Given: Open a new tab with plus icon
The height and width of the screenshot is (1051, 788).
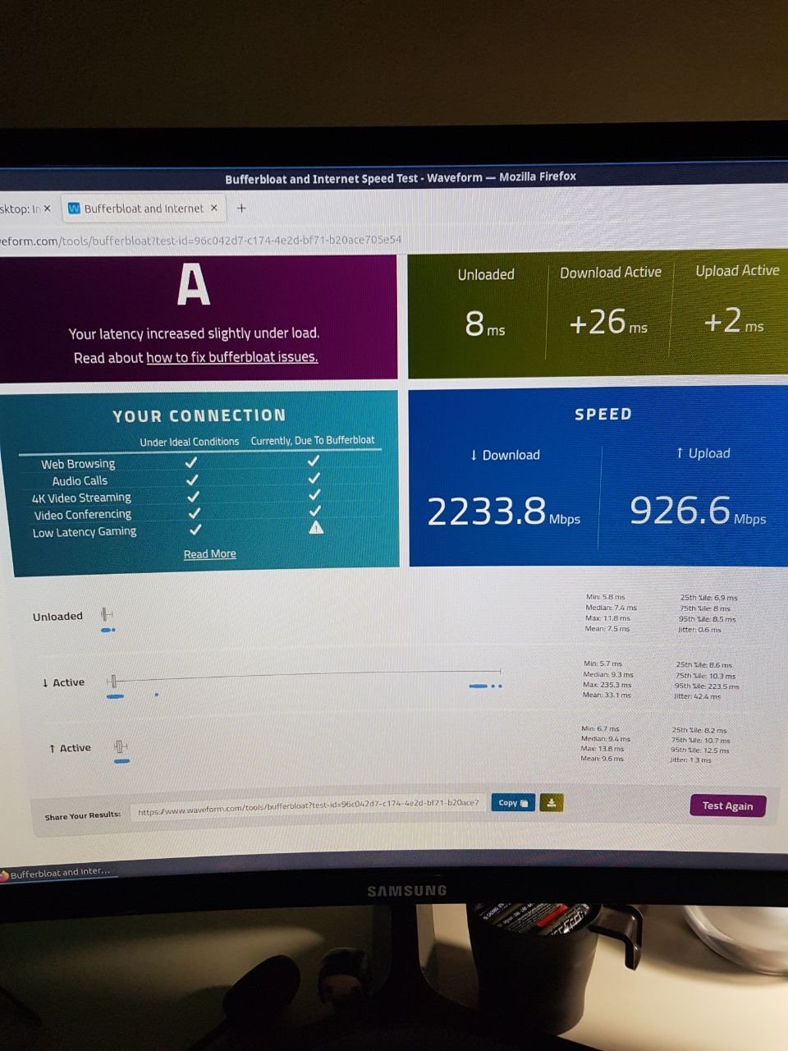Looking at the screenshot, I should point(241,208).
